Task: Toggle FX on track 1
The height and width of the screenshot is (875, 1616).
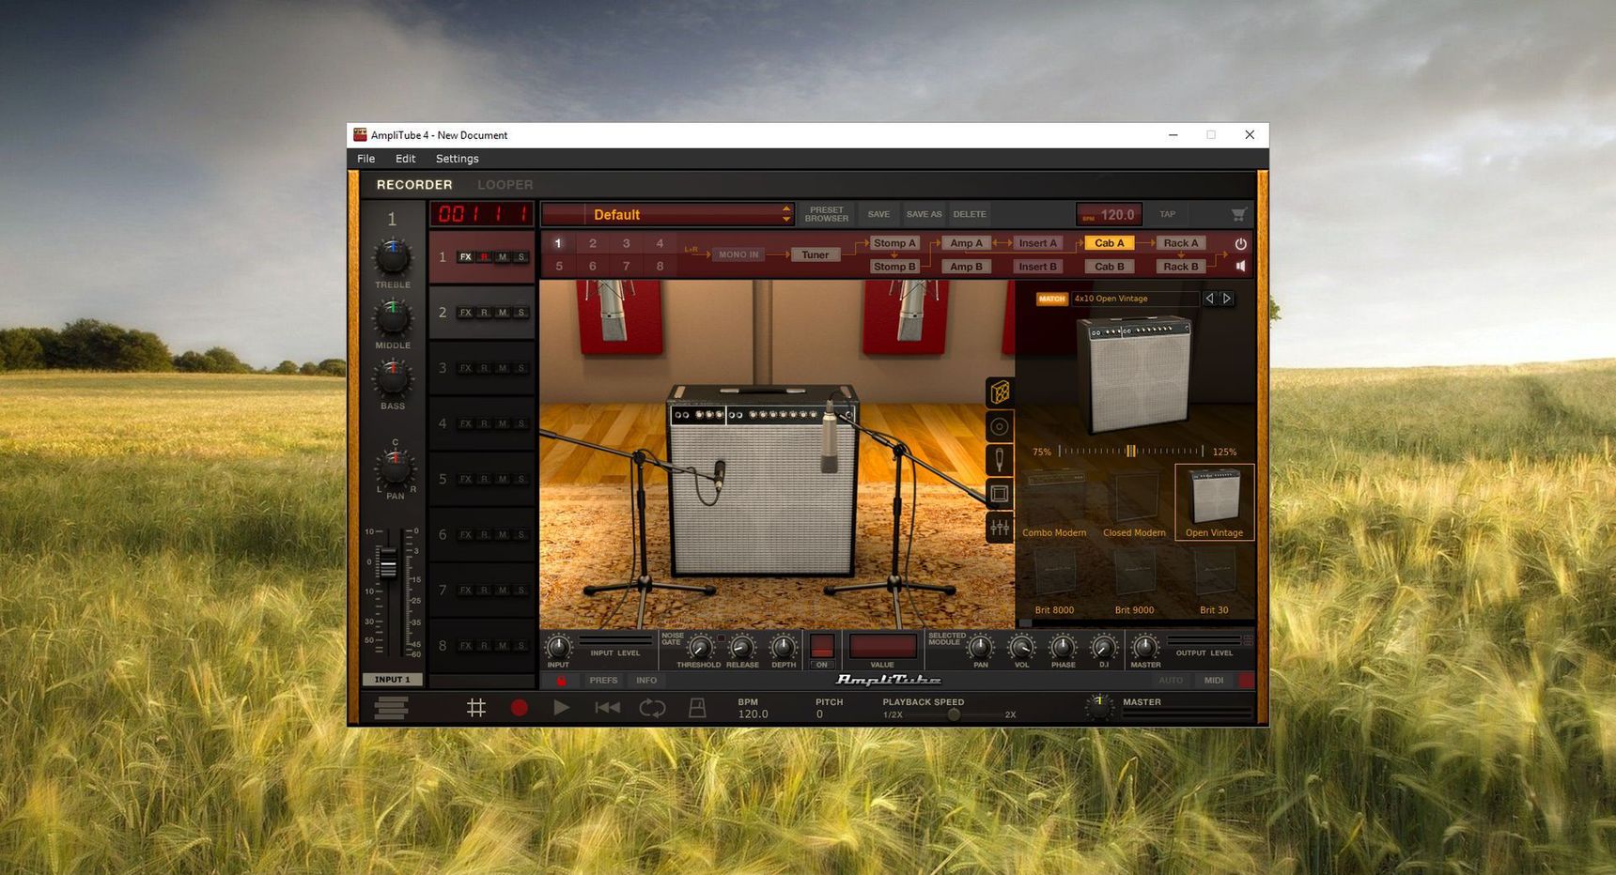Action: (465, 257)
